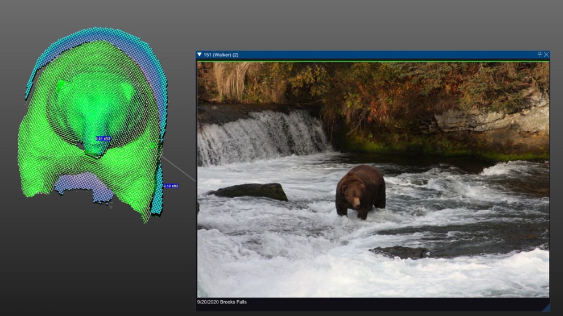Select the '2.13 sft3' measurement label
Viewport: 563px width, 316px height.
(x=171, y=186)
